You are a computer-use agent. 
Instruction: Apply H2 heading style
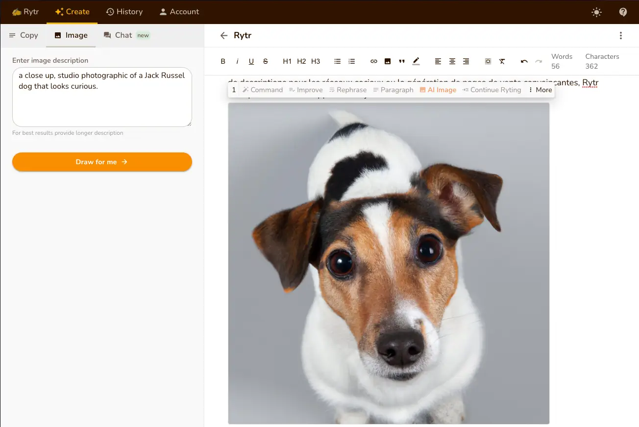pos(301,61)
